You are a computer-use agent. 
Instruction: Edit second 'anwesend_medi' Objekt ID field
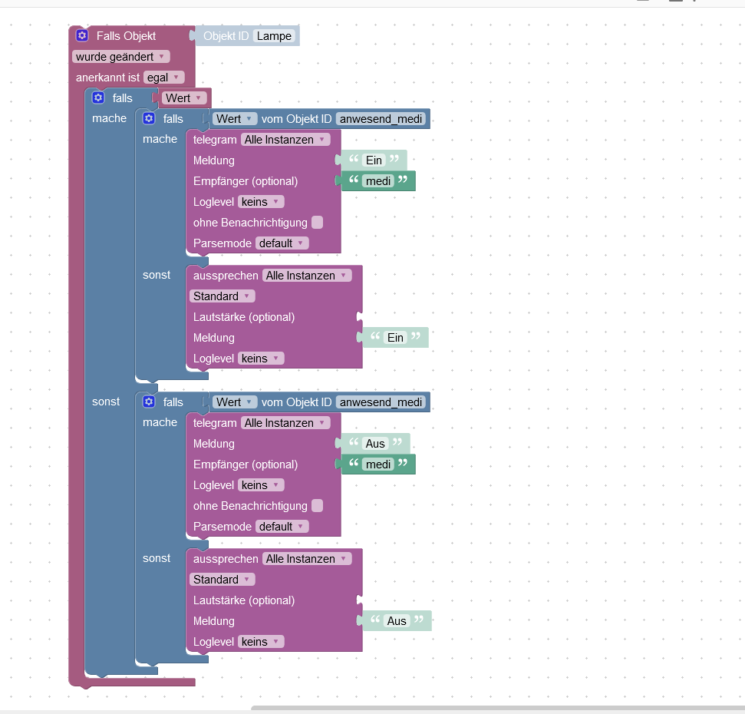[381, 402]
